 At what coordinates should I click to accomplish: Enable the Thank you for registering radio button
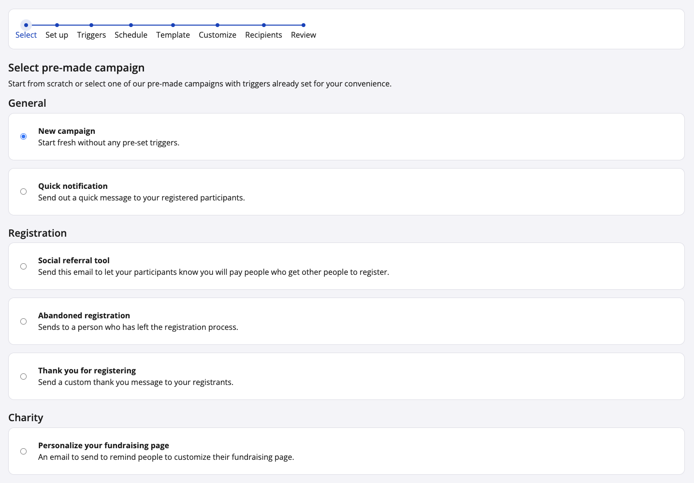23,376
